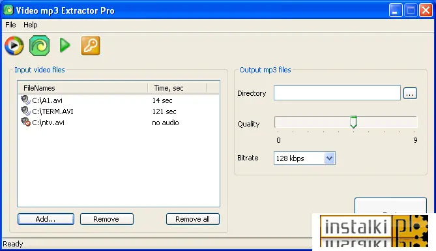Click the app icon in the title bar
Image resolution: width=436 pixels, height=251 pixels.
[x=8, y=10]
